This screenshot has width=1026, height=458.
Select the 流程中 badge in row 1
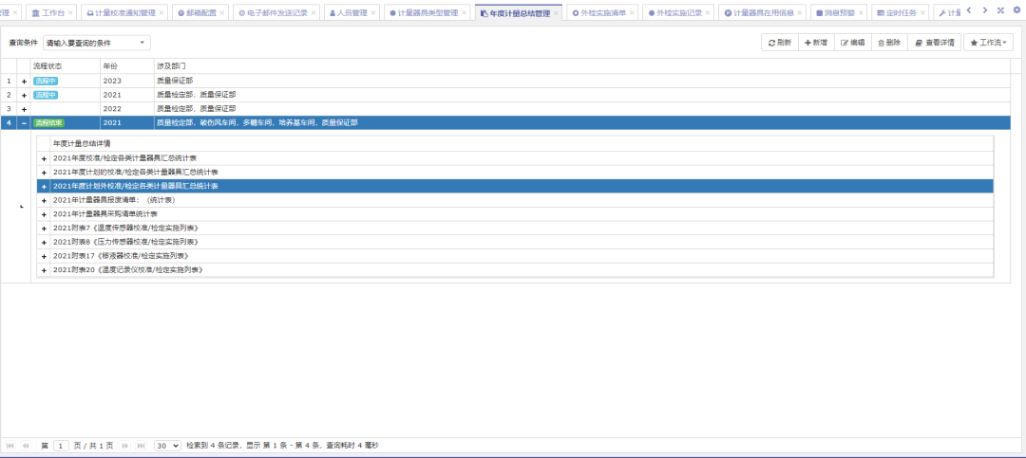pyautogui.click(x=46, y=81)
